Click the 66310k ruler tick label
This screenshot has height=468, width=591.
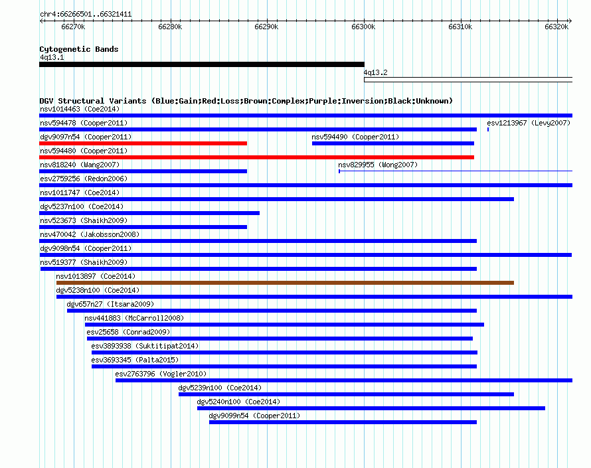tap(460, 27)
